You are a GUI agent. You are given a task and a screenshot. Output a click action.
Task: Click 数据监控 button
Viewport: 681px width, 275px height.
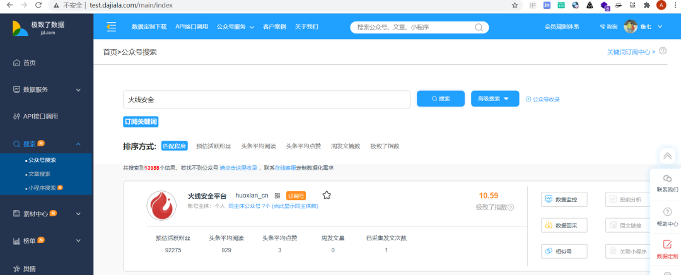coord(564,199)
